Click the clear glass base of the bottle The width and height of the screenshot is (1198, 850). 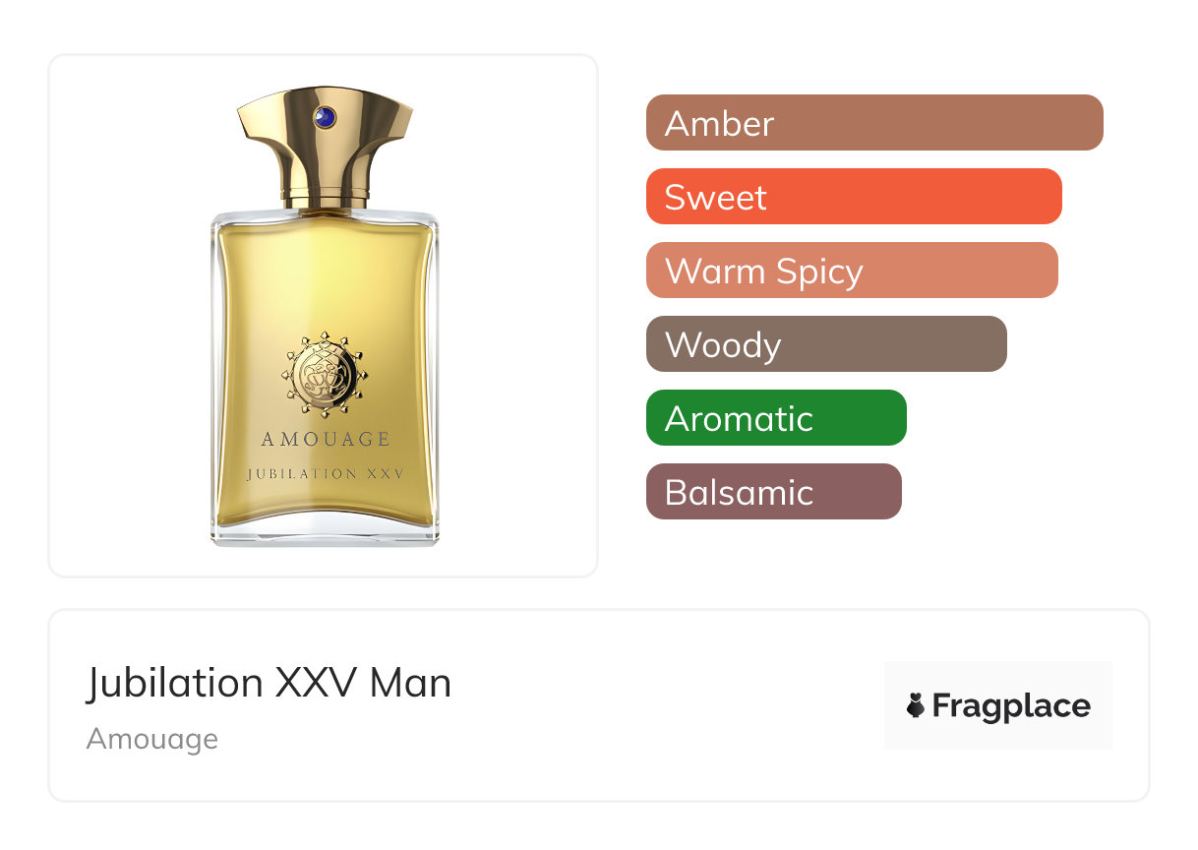pyautogui.click(x=326, y=532)
